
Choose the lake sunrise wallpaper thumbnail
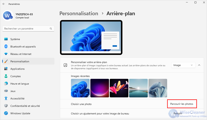pyautogui.click(x=138, y=88)
